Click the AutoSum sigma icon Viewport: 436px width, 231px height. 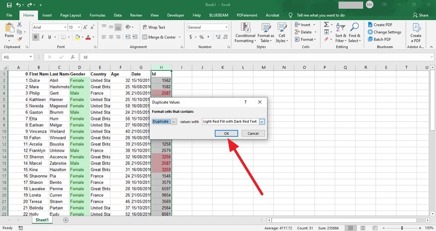326,25
